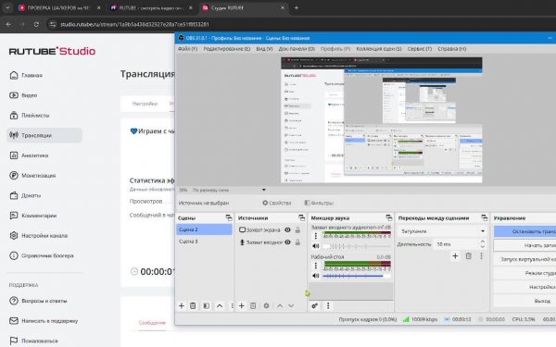The width and height of the screenshot is (556, 347).
Task: Remove the selected source using the trash icon
Action: (253, 305)
